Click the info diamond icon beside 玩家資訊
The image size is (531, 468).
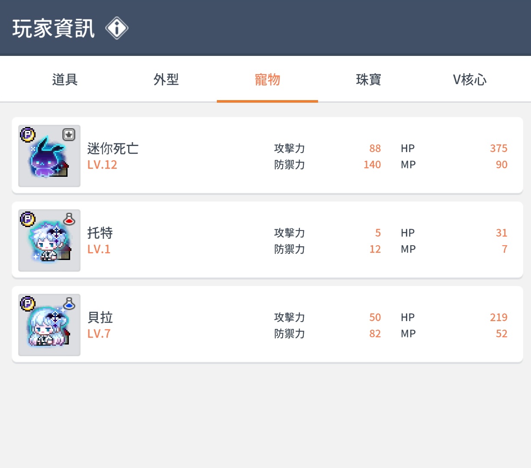[117, 28]
